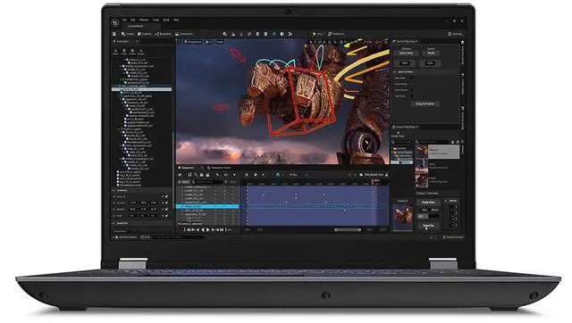The height and width of the screenshot is (323, 572).
Task: Jump to end of sequence playback
Action: point(226,230)
